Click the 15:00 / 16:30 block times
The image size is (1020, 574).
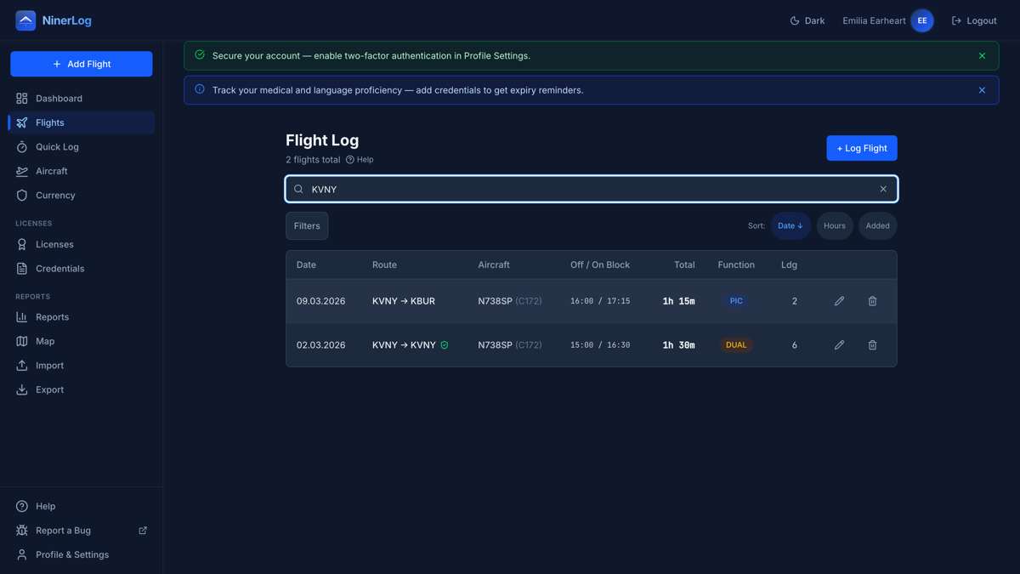600,345
